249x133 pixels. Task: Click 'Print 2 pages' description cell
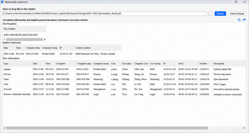pyautogui.click(x=220, y=84)
